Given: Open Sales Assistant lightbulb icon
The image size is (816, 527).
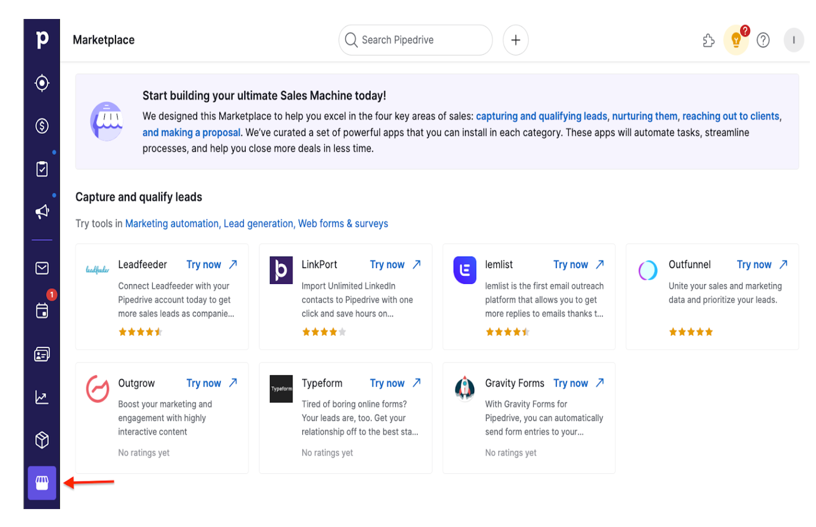Looking at the screenshot, I should [x=736, y=40].
